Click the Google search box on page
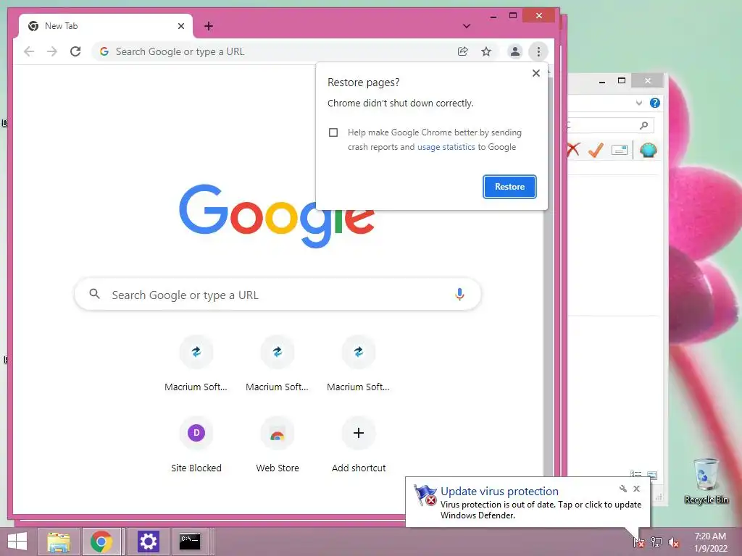The height and width of the screenshot is (556, 742). click(x=278, y=295)
